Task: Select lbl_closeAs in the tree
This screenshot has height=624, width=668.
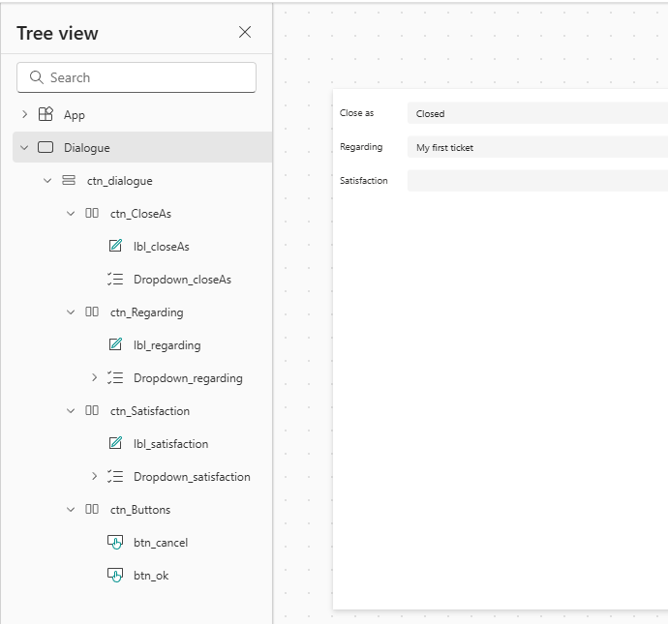Action: click(161, 247)
